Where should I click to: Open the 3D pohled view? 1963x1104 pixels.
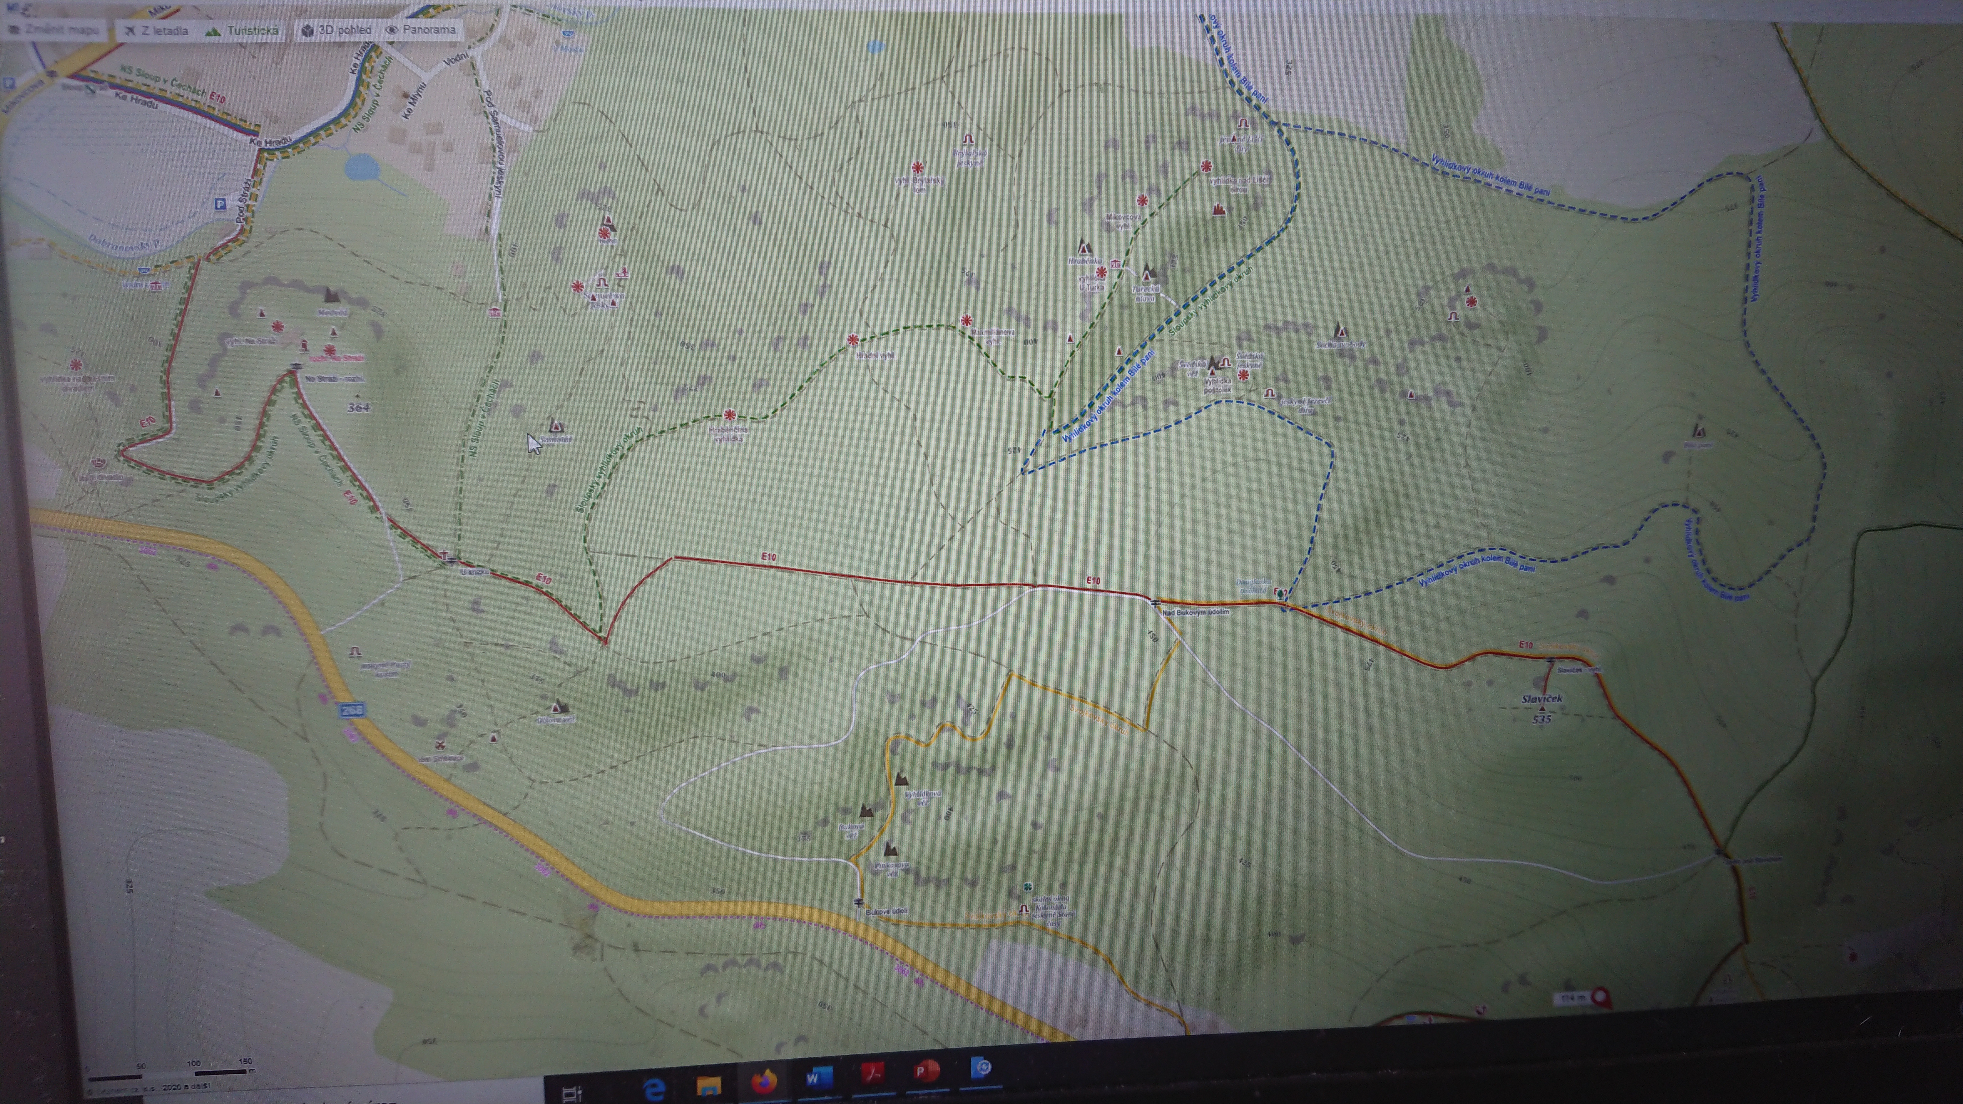tap(336, 30)
